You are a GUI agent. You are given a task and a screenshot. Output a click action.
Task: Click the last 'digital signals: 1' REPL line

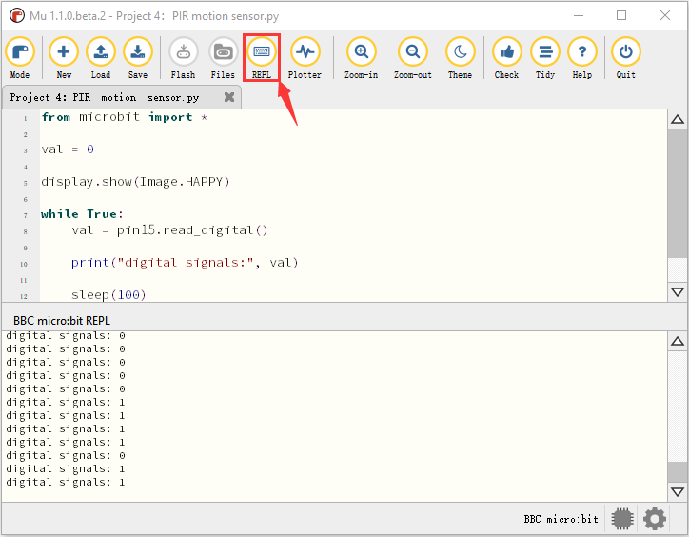(x=66, y=483)
